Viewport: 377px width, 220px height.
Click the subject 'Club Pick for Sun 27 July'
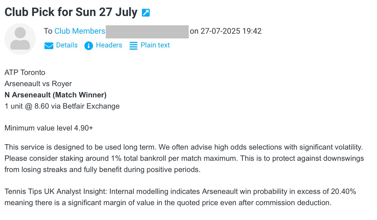pyautogui.click(x=71, y=12)
